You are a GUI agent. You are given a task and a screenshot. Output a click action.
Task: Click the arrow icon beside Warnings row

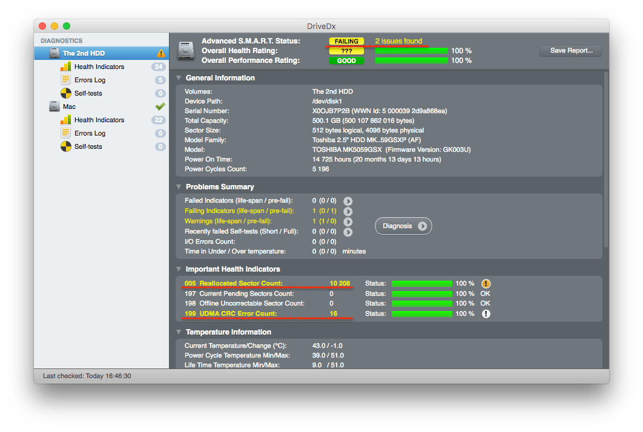pyautogui.click(x=348, y=221)
